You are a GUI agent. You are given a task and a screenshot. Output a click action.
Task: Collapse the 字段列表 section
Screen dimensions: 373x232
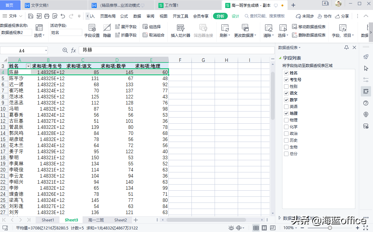(x=280, y=58)
